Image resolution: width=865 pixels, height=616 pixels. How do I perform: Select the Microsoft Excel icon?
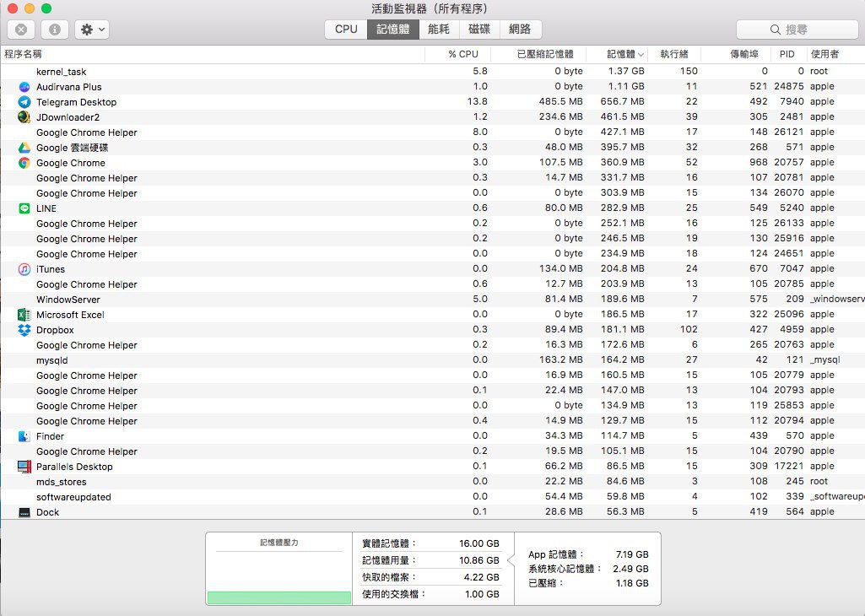click(24, 315)
